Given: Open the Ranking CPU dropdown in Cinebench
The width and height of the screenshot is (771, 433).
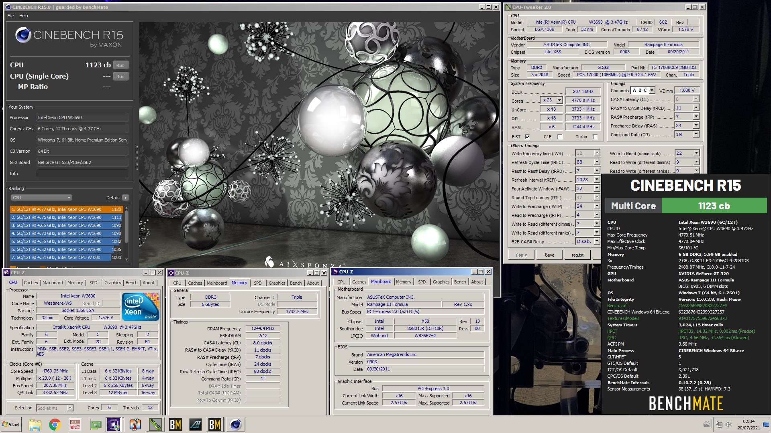Looking at the screenshot, I should (41, 198).
